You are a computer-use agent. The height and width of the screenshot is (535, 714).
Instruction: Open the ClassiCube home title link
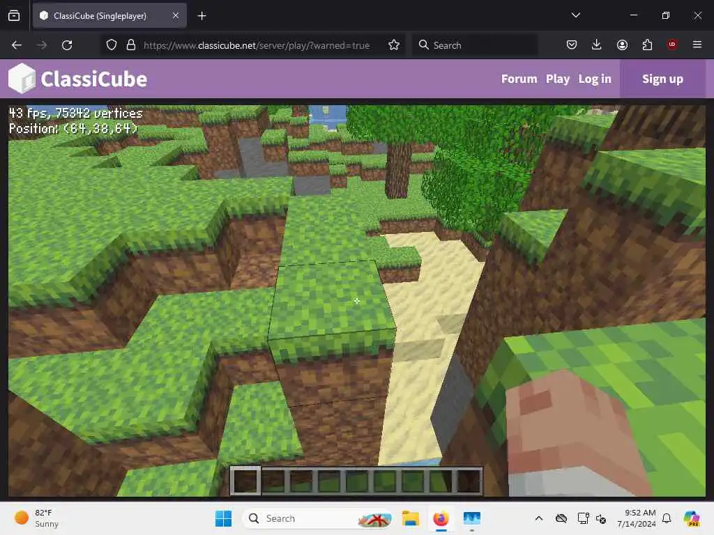pos(94,79)
